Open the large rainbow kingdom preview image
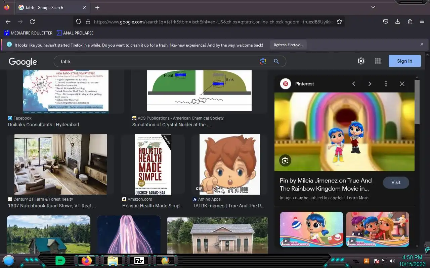 (344, 132)
